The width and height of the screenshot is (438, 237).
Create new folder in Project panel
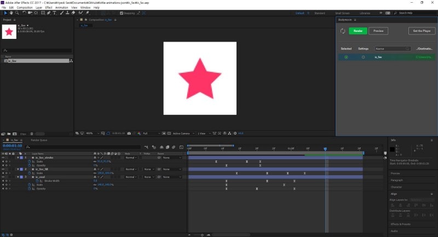(9, 134)
